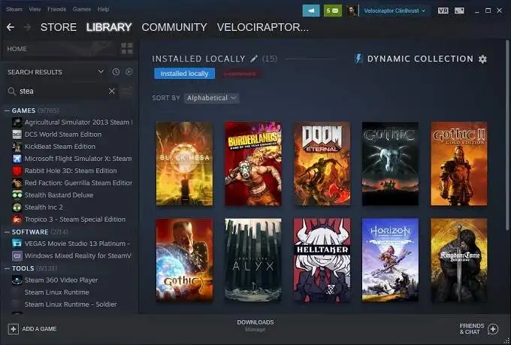Click the Steam 360 Video Player icon
The width and height of the screenshot is (511, 345).
(x=17, y=280)
